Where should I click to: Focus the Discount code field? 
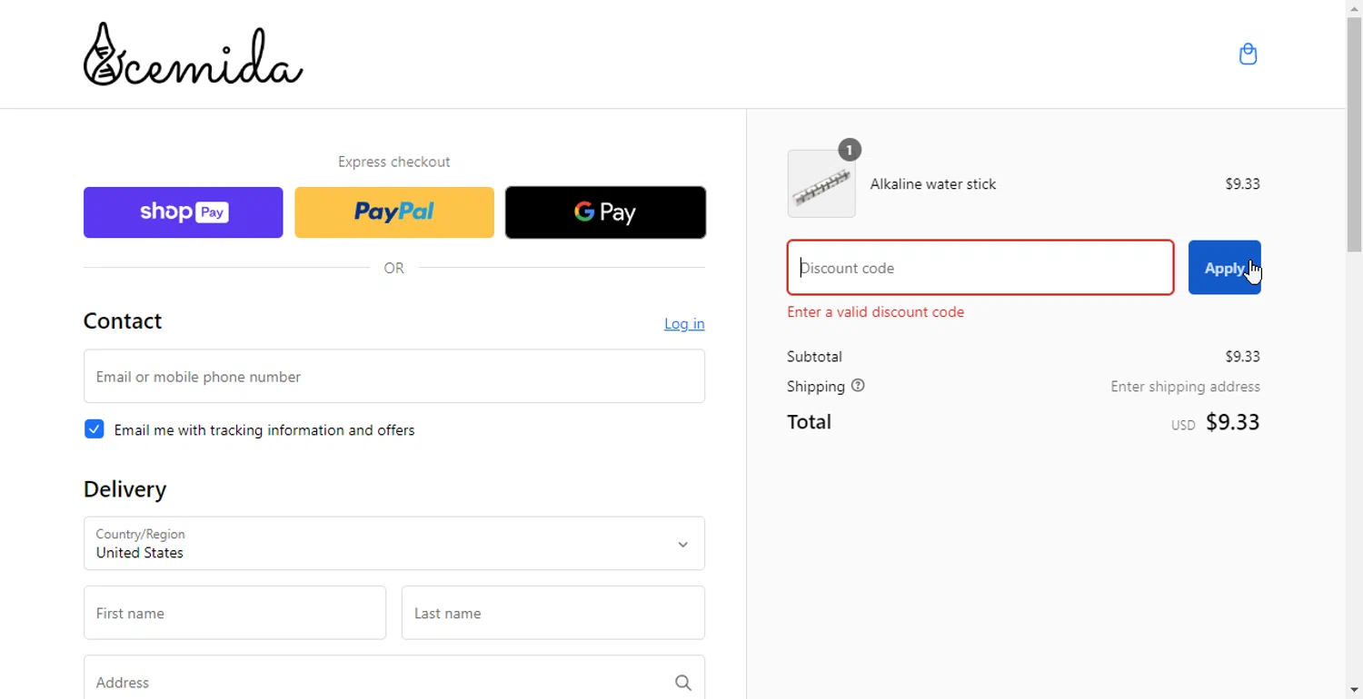pyautogui.click(x=980, y=268)
